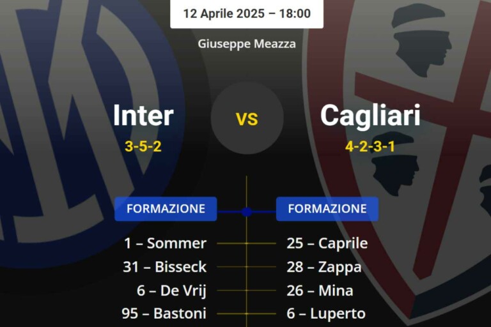
Task: Select player 25 – Caprile
Action: (x=327, y=243)
